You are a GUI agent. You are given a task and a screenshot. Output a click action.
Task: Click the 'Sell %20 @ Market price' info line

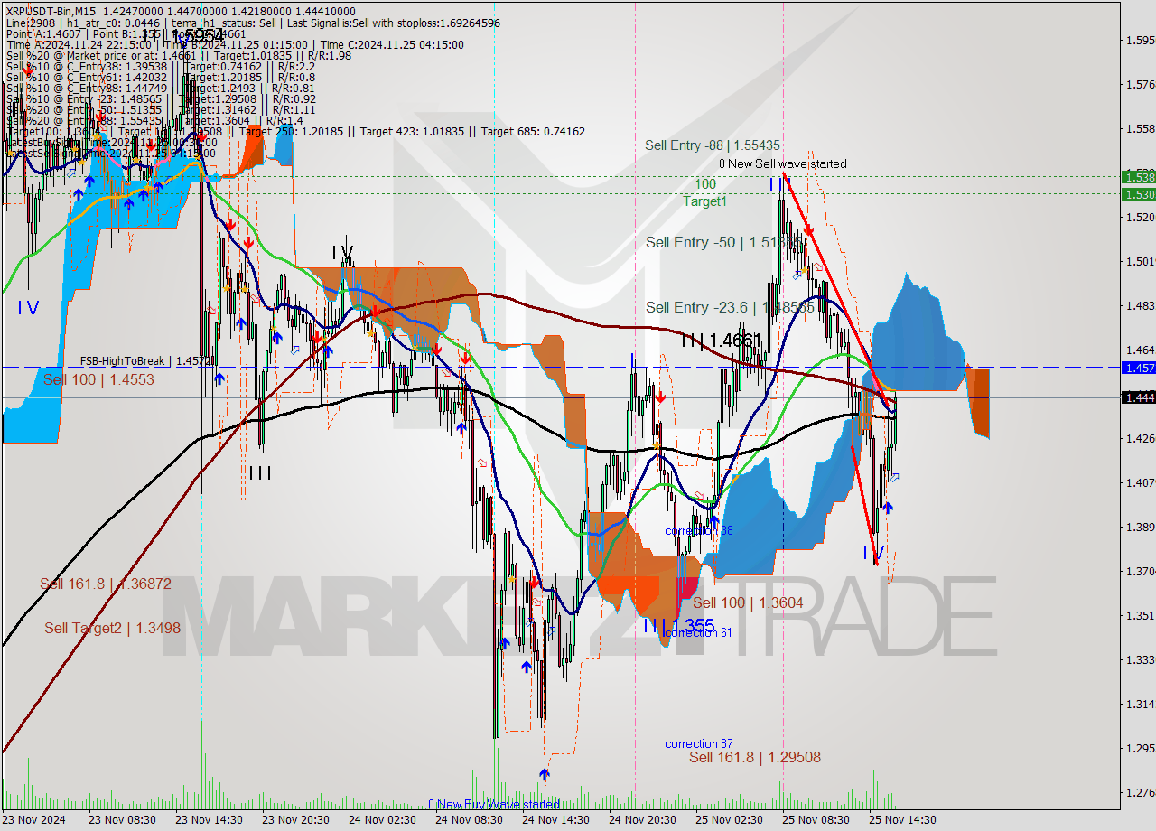tap(179, 55)
